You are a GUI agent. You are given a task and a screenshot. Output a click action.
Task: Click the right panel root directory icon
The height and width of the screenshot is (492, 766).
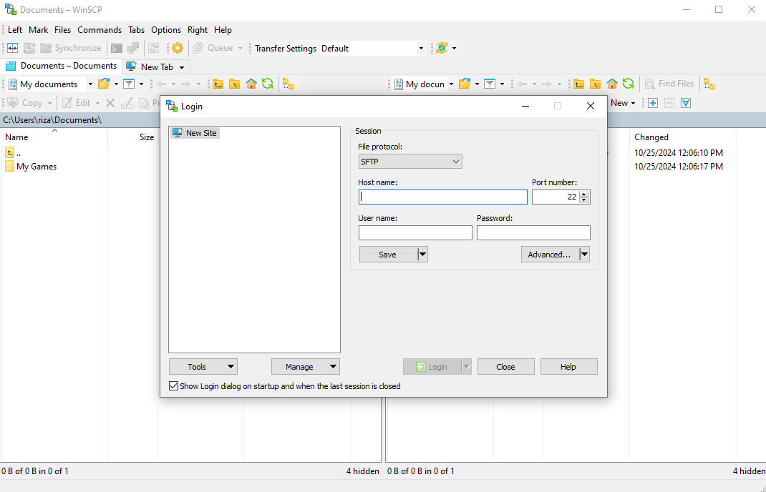[x=595, y=84]
